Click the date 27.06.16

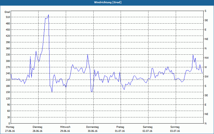(x=10, y=131)
